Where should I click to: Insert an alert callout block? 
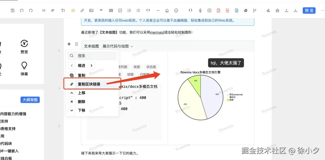click(x=167, y=10)
